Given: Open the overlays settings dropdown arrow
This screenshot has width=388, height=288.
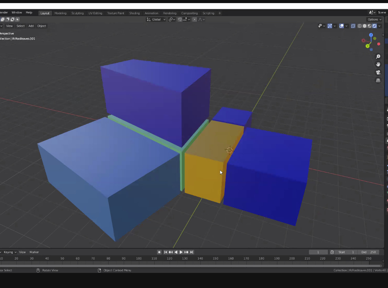Looking at the screenshot, I should [346, 26].
